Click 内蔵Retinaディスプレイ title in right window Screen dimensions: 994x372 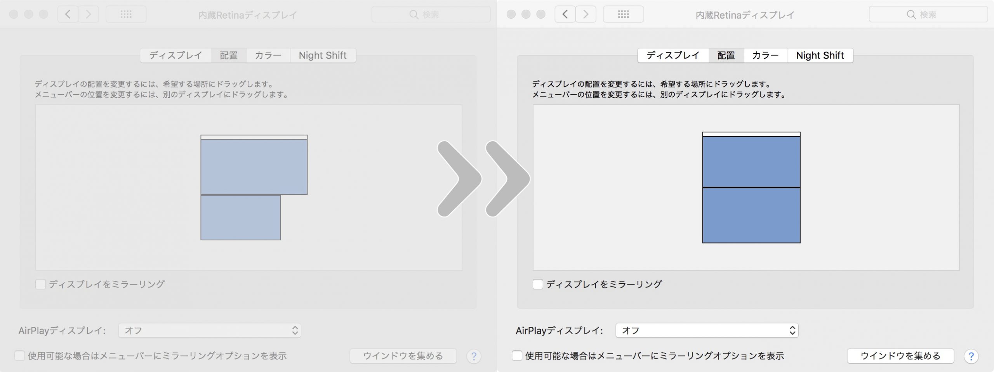pyautogui.click(x=745, y=15)
